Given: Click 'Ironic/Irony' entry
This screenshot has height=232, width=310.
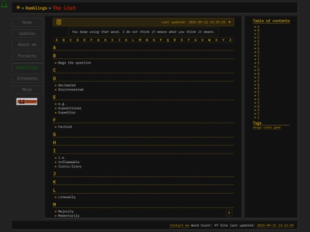Looking at the screenshot, I should click(x=69, y=167).
